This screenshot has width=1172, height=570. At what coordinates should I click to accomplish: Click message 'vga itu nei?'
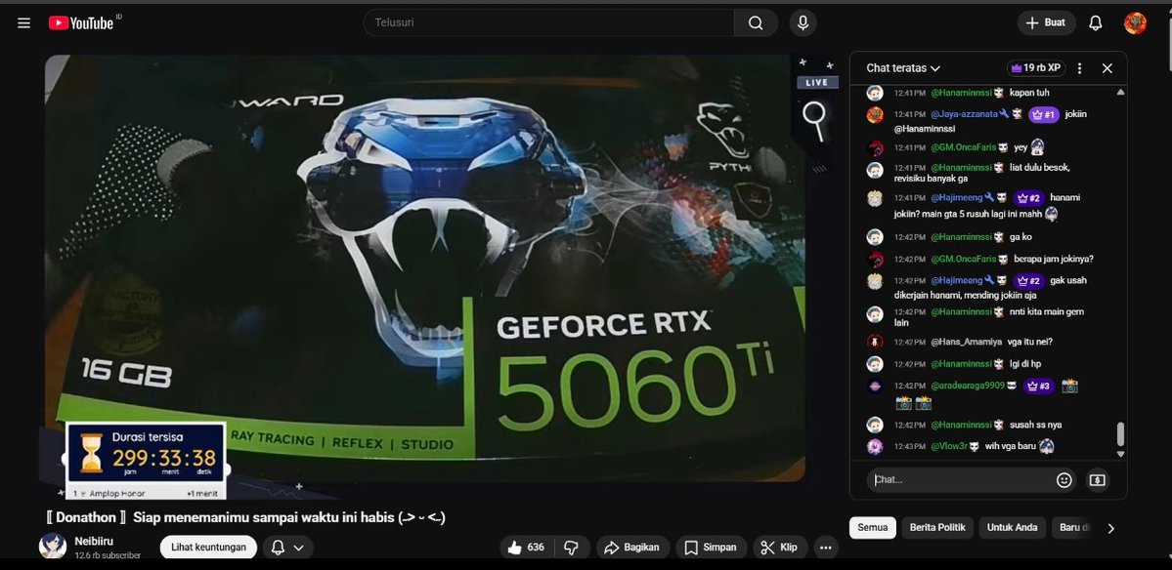pyautogui.click(x=1030, y=342)
